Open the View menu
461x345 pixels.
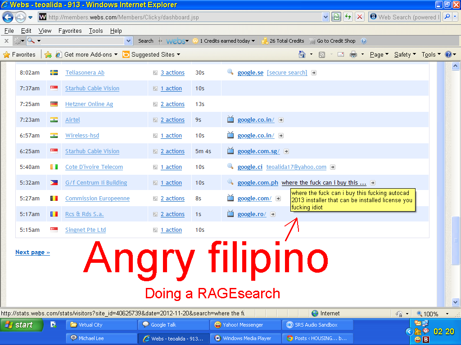45,31
